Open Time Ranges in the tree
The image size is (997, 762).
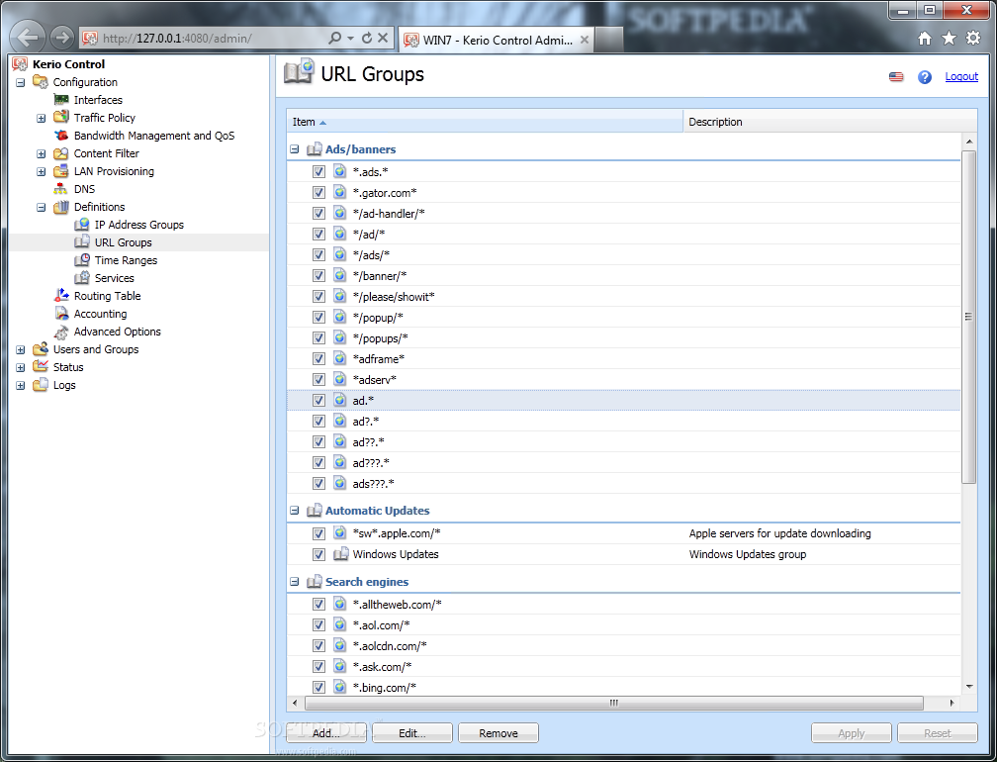coord(126,260)
